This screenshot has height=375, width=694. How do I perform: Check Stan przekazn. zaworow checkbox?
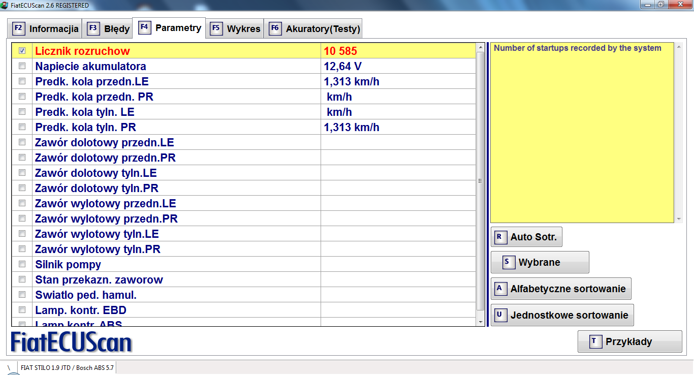(22, 279)
